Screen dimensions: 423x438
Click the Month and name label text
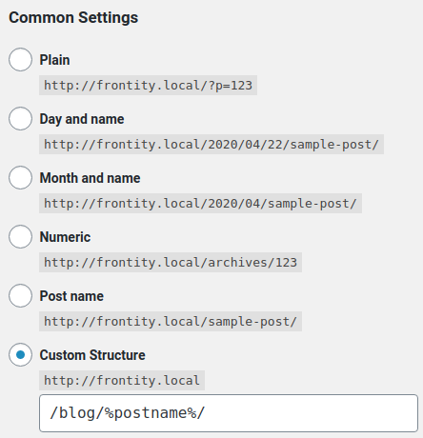click(x=90, y=178)
